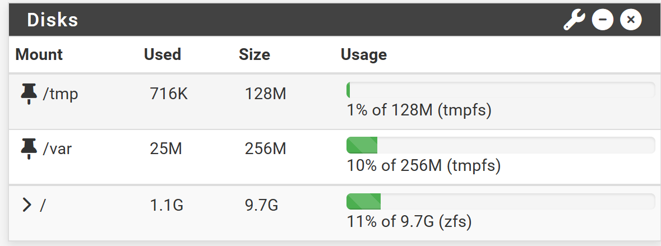
Task: Click the 11% of 9.7G (zfs) text
Action: [409, 221]
